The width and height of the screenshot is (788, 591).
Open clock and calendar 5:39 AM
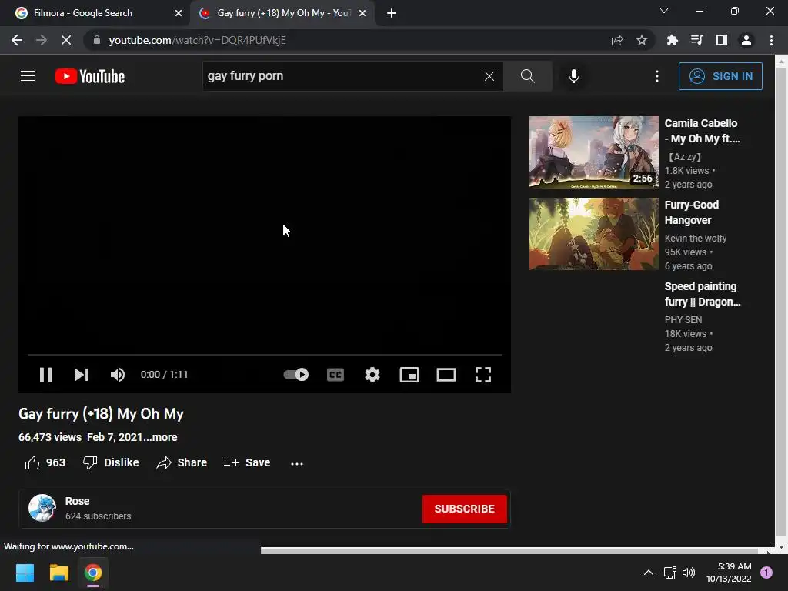tap(729, 573)
